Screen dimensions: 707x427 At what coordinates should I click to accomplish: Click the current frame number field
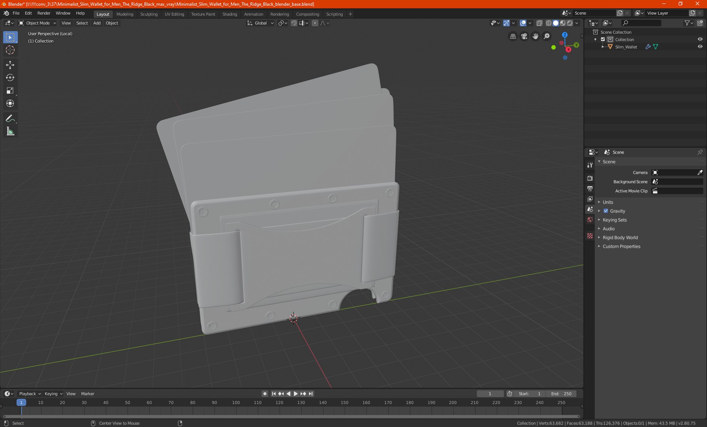[490, 394]
